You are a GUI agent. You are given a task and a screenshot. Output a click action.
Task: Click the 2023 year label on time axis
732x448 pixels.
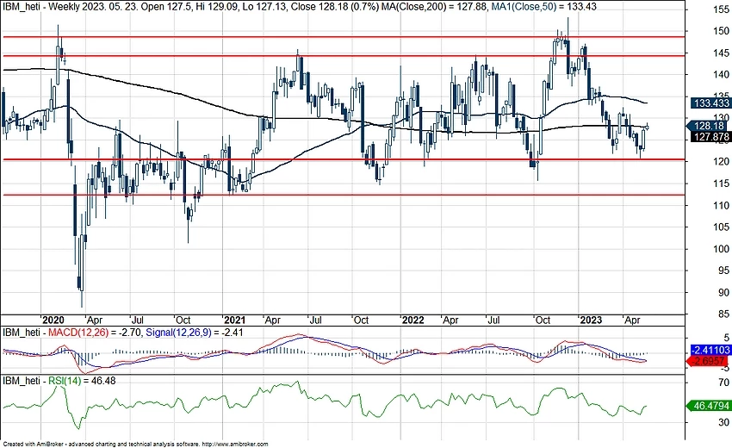pyautogui.click(x=591, y=320)
